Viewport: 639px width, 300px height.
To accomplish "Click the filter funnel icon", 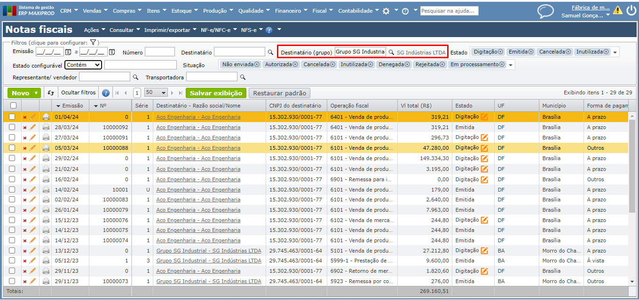I will (x=93, y=42).
